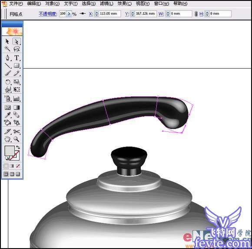Viewport: 252px width, 249px height.
Task: Swap fill and stroke colors
Action: 18,147
